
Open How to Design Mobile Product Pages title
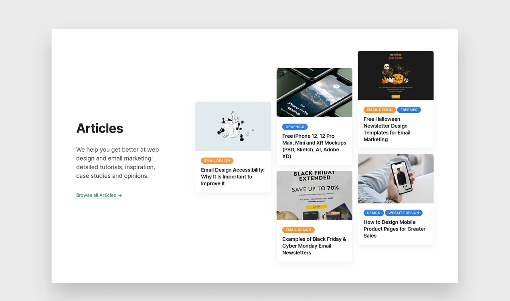click(395, 229)
